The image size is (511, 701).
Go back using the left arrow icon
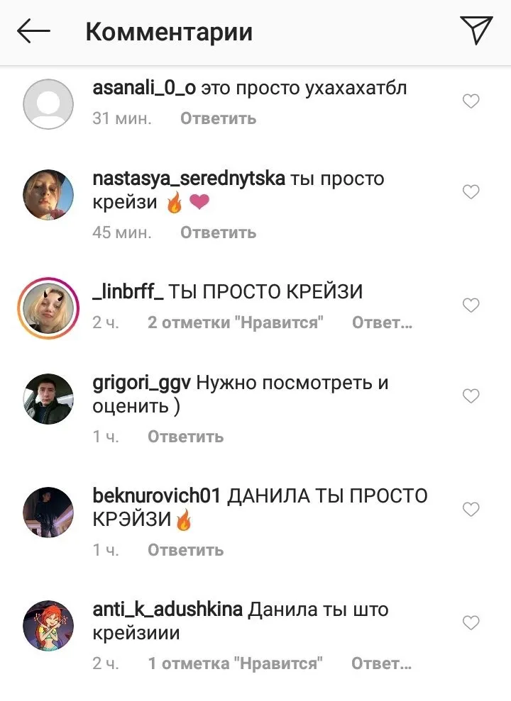tap(33, 31)
